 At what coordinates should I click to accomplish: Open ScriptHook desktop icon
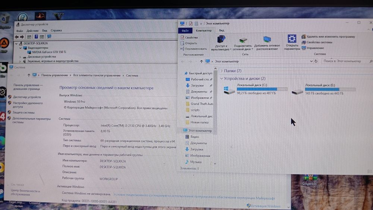[x=310, y=181]
